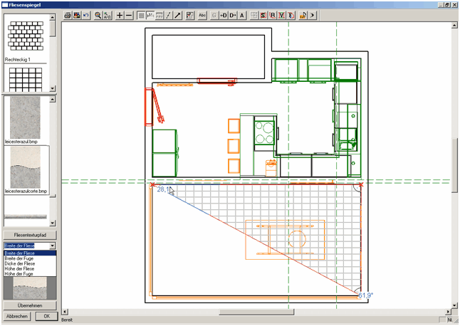Choose 'Dicke der Fliese' from list
The image size is (460, 326).
(x=20, y=263)
